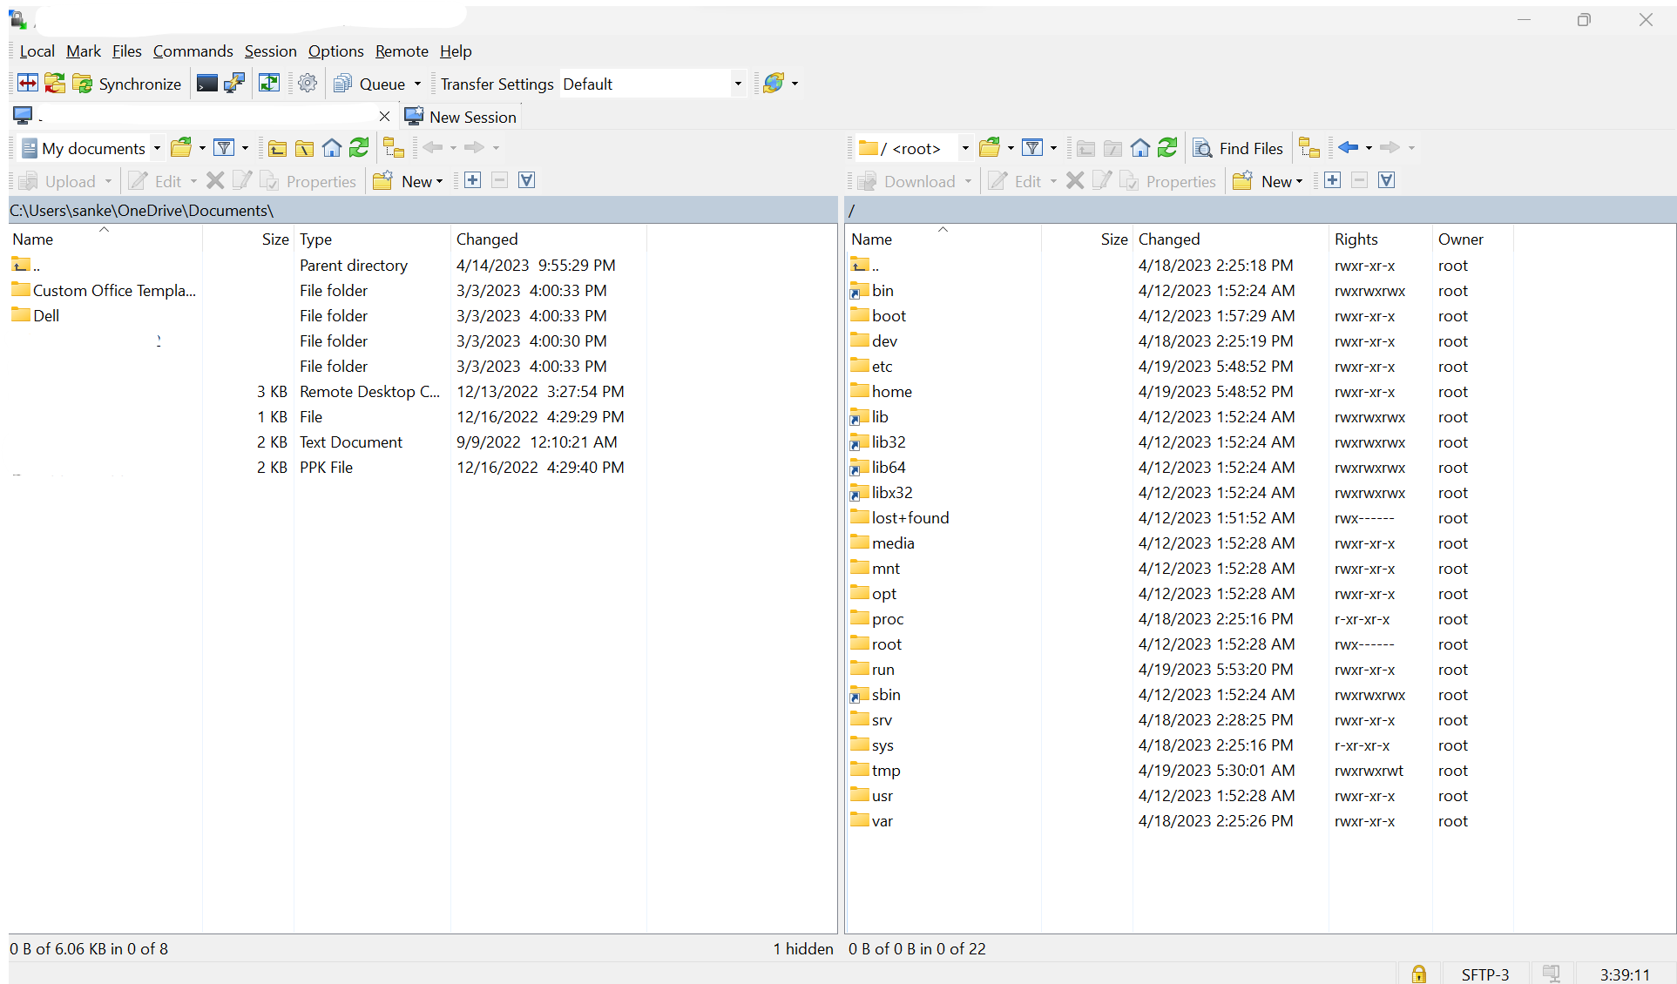Click the lock icon in the status bar
The image size is (1677, 984).
click(x=1418, y=973)
